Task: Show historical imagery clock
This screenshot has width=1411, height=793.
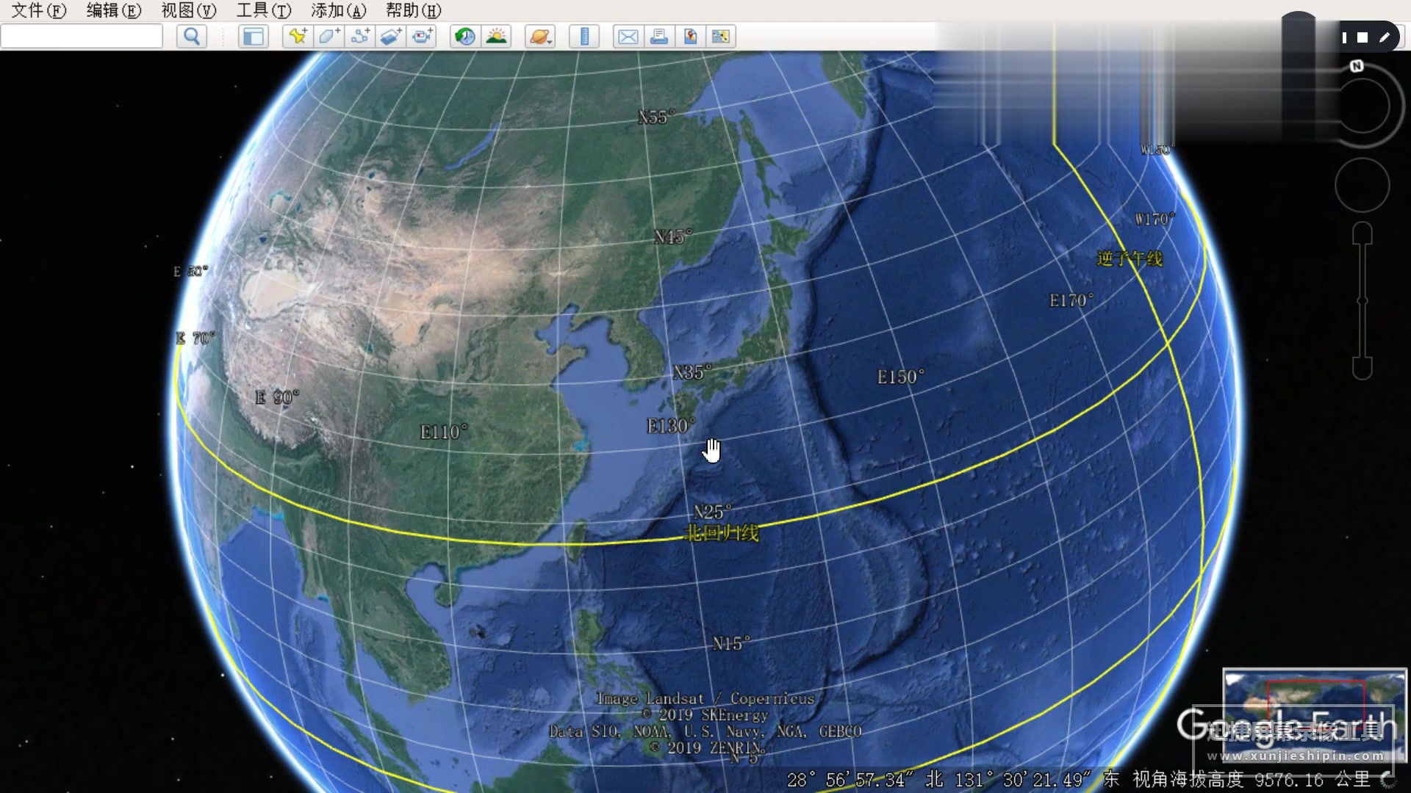Action: (x=465, y=36)
